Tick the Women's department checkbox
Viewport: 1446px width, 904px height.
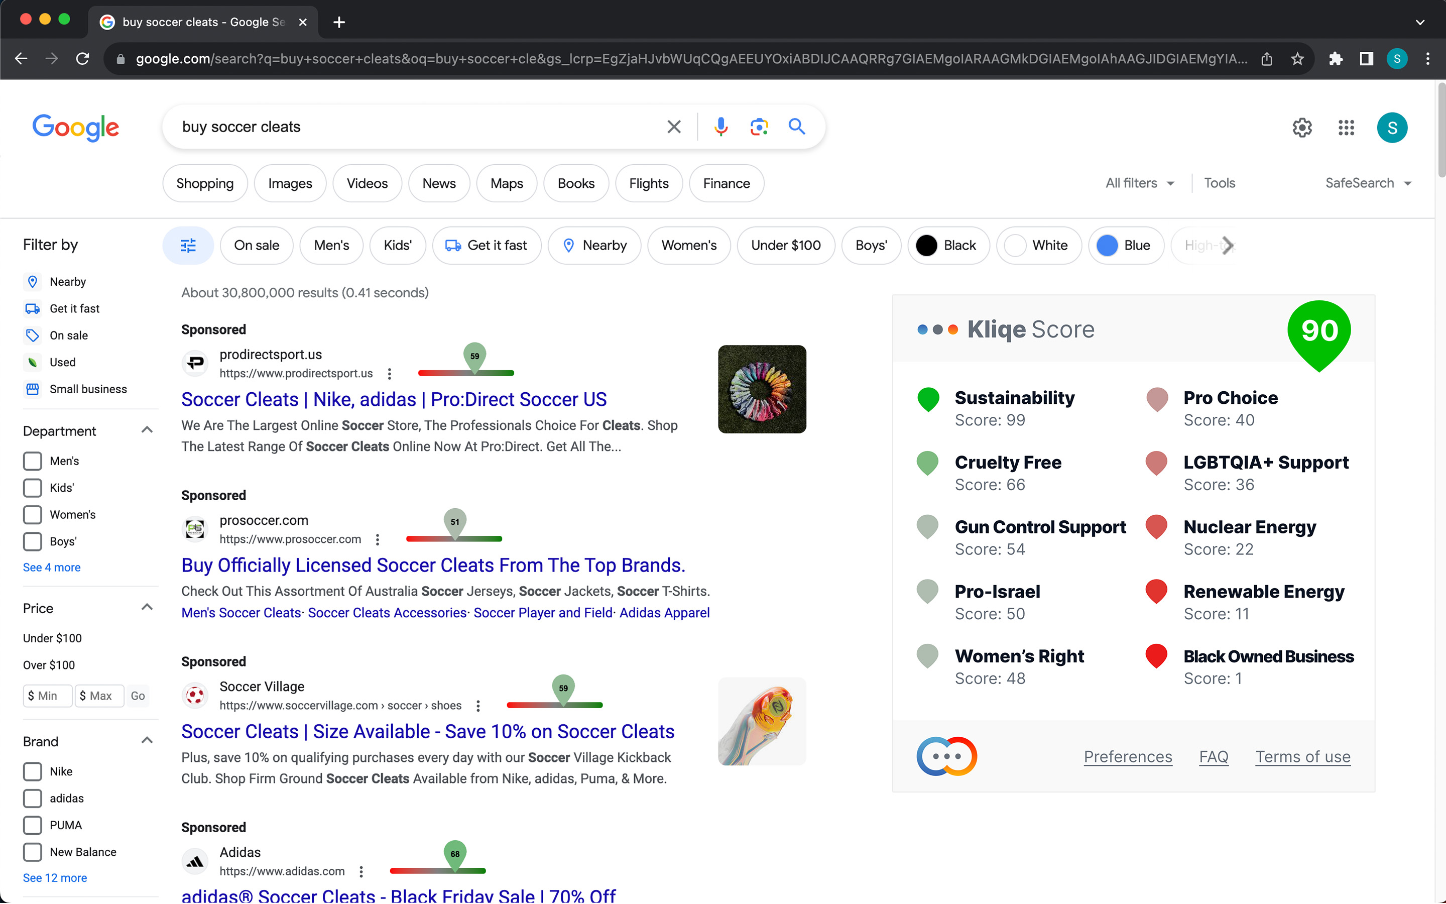pos(33,514)
